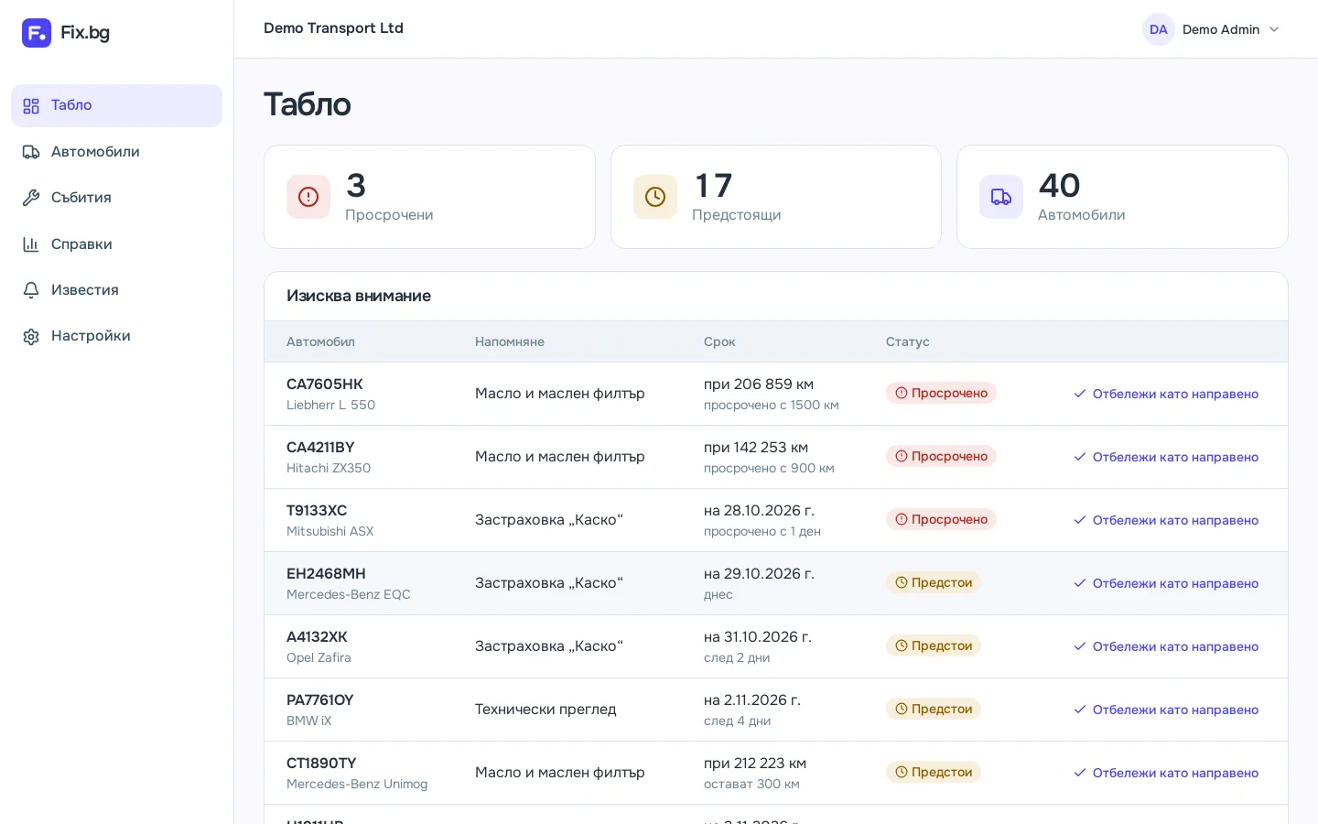This screenshot has height=824, width=1318.
Task: Click the Срок column header
Action: click(719, 342)
